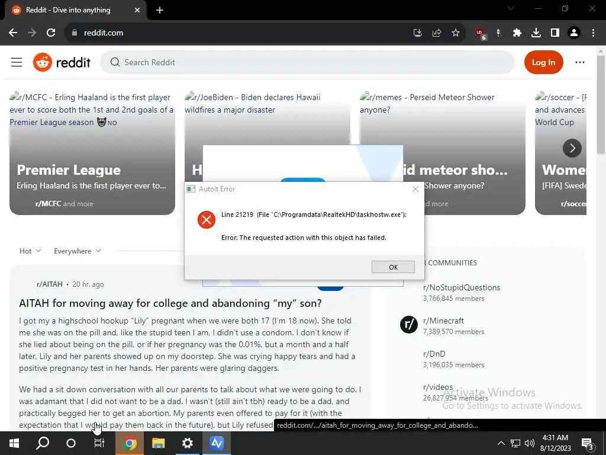Image resolution: width=606 pixels, height=455 pixels.
Task: Click the Chrome forward arrow
Action: [32, 33]
